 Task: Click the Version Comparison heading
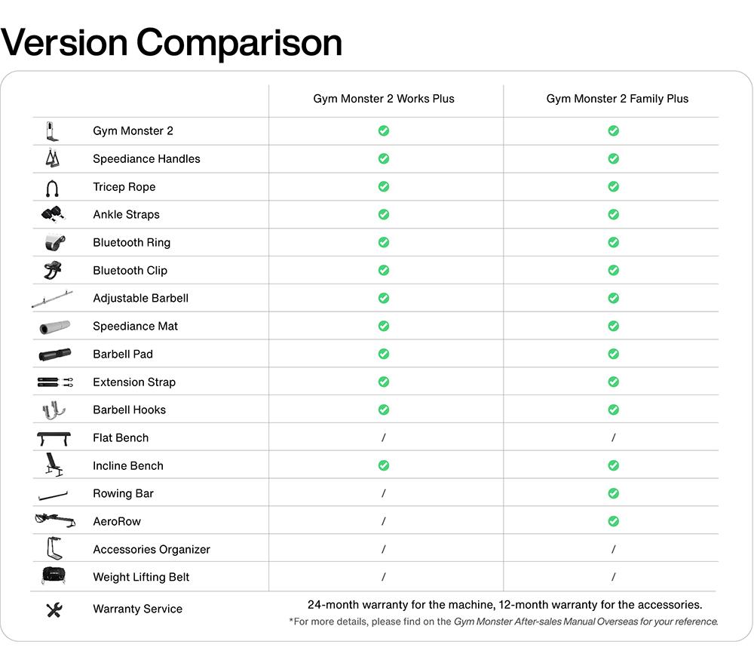pos(171,42)
